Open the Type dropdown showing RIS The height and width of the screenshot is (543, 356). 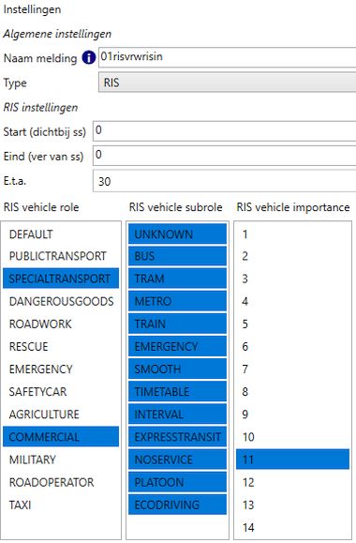click(228, 83)
